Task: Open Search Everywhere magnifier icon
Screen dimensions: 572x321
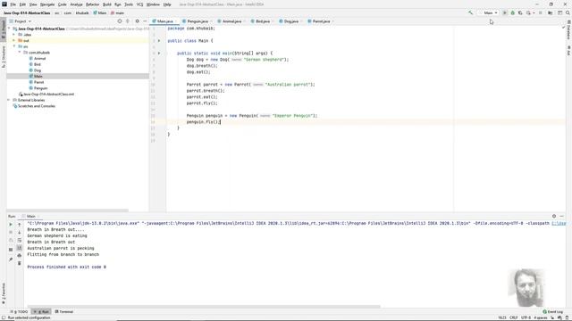Action: [x=568, y=12]
